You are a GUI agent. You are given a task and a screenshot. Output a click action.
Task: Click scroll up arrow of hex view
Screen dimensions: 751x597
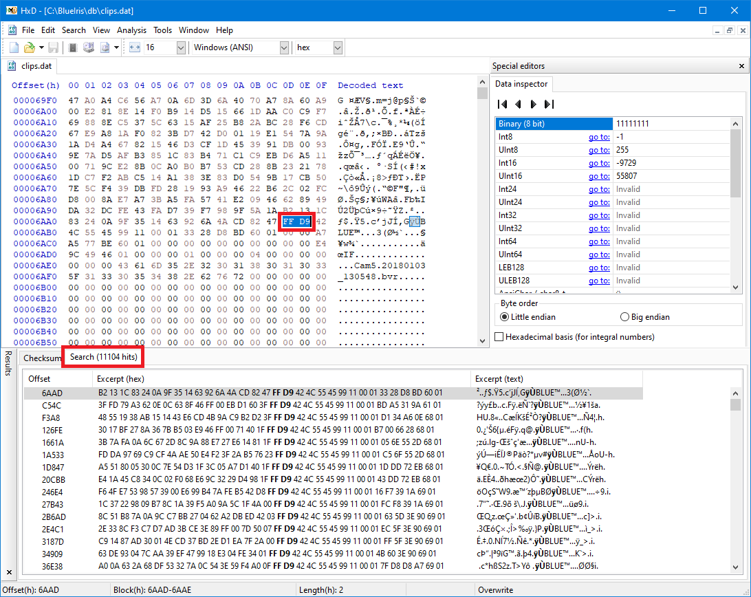[482, 82]
